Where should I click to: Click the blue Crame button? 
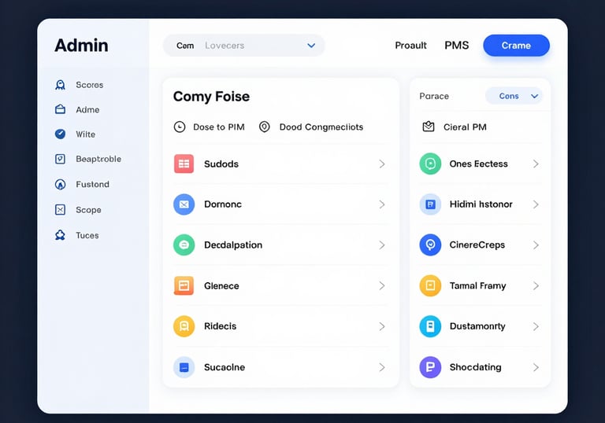pyautogui.click(x=516, y=46)
